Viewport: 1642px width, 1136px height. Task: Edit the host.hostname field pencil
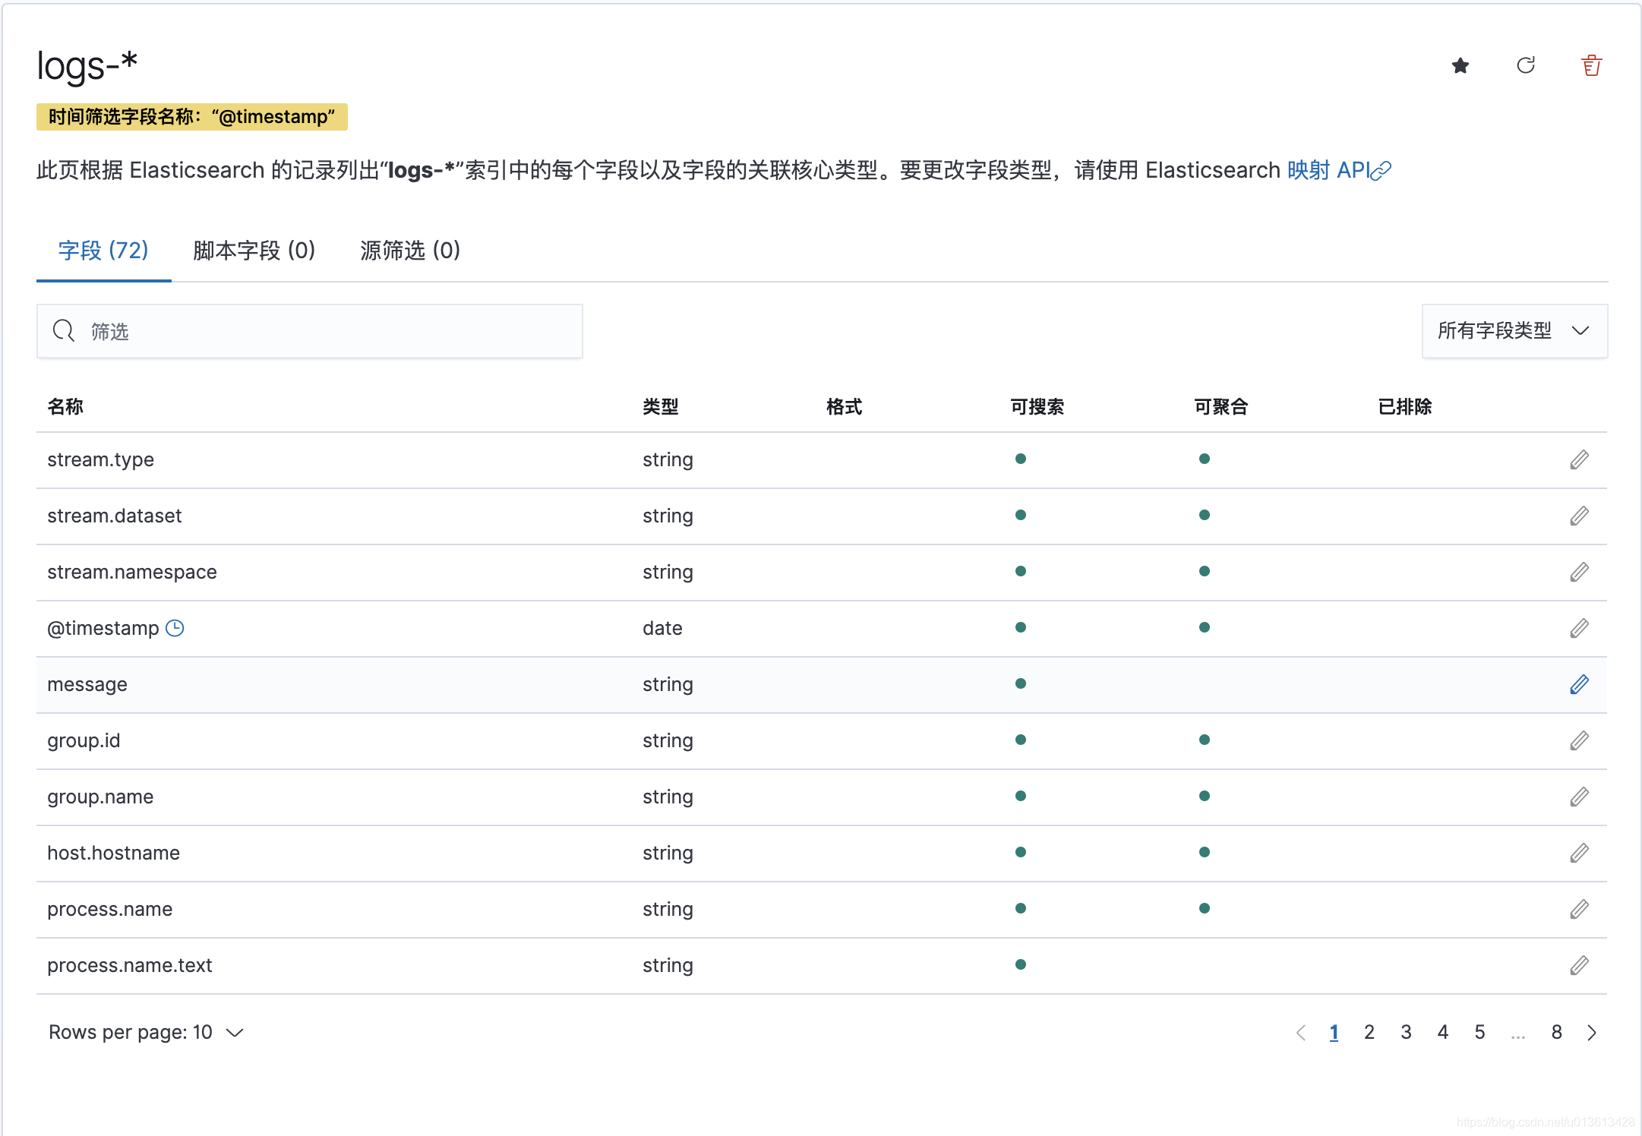(1579, 853)
